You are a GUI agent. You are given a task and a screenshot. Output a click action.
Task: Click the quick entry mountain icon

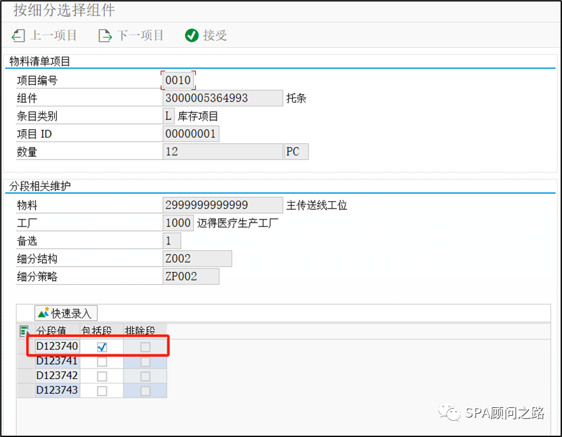click(x=43, y=313)
